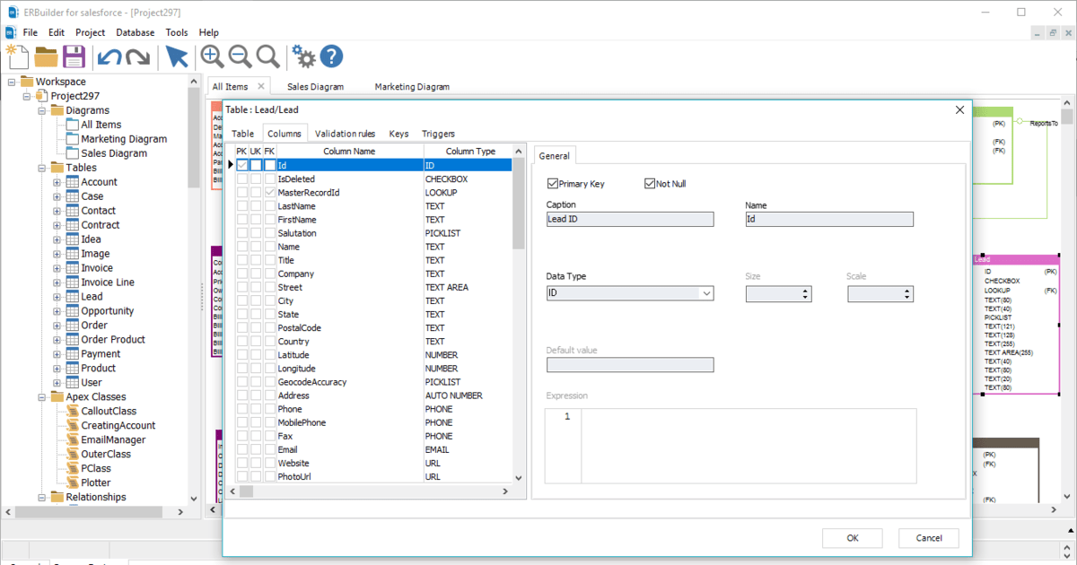Viewport: 1077px width, 565px height.
Task: Click the Invoice Line table icon in the tree
Action: pyautogui.click(x=72, y=282)
